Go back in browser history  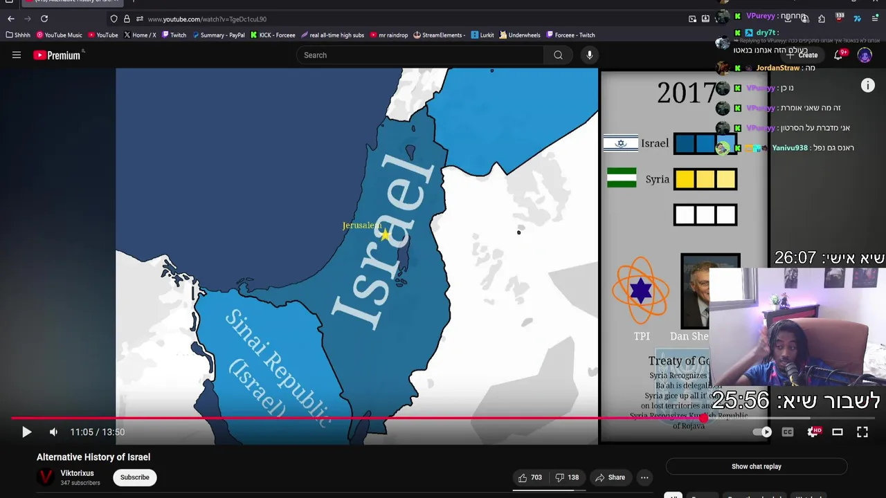[11, 19]
